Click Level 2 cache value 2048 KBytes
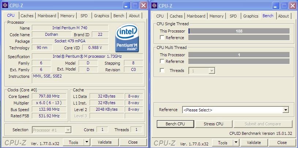 (x=107, y=109)
